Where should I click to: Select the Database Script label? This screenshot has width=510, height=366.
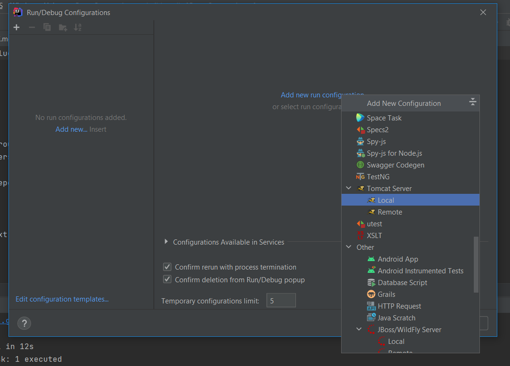click(x=402, y=282)
